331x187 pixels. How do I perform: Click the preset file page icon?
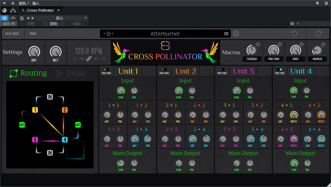pos(22,18)
